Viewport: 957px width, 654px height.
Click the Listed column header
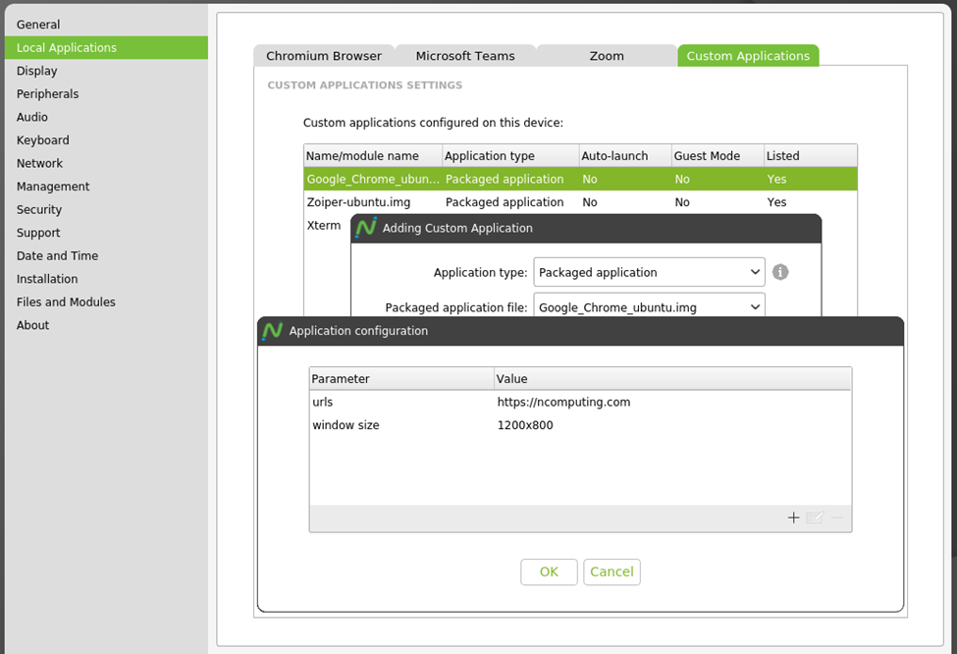pos(811,156)
